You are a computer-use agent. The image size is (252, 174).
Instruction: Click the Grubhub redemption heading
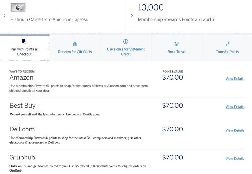click(x=22, y=158)
